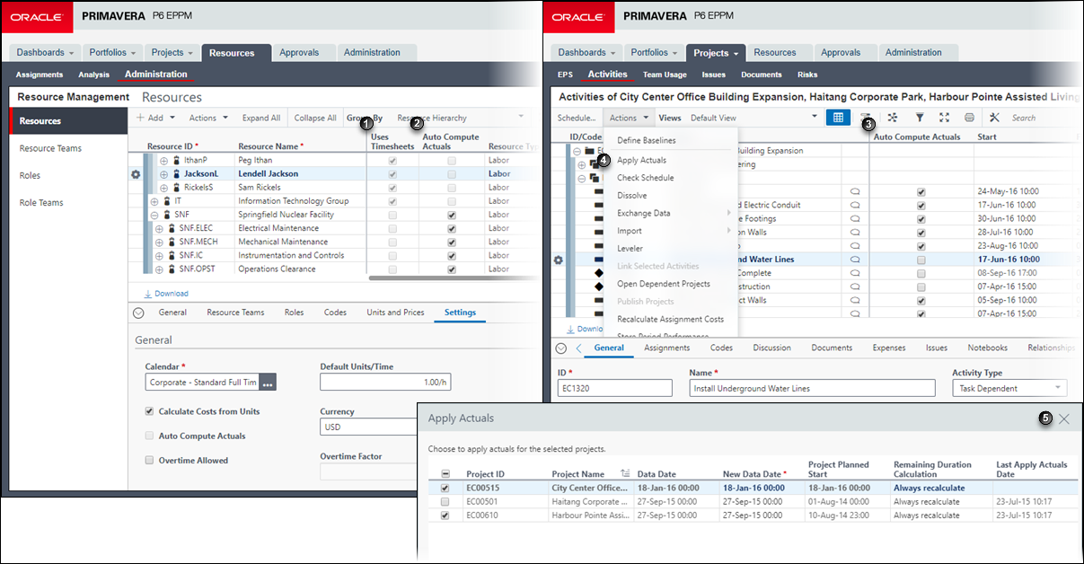
Task: Click the resource icon next to IthanP
Action: tap(177, 160)
